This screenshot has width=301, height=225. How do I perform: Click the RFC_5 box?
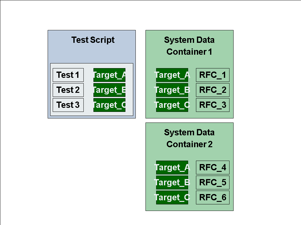coord(213,182)
